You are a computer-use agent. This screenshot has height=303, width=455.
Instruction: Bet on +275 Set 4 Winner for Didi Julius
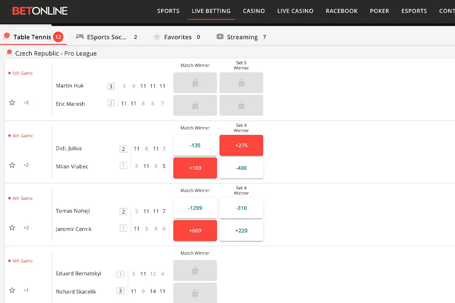click(241, 145)
